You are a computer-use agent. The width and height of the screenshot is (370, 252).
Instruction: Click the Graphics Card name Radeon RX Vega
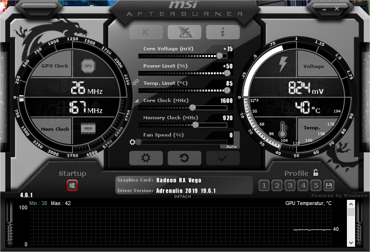(x=179, y=180)
